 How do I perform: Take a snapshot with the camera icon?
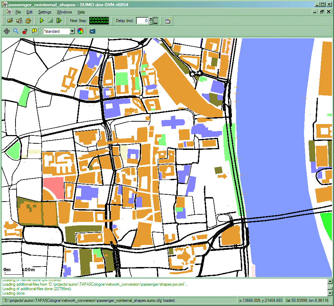pos(92,31)
